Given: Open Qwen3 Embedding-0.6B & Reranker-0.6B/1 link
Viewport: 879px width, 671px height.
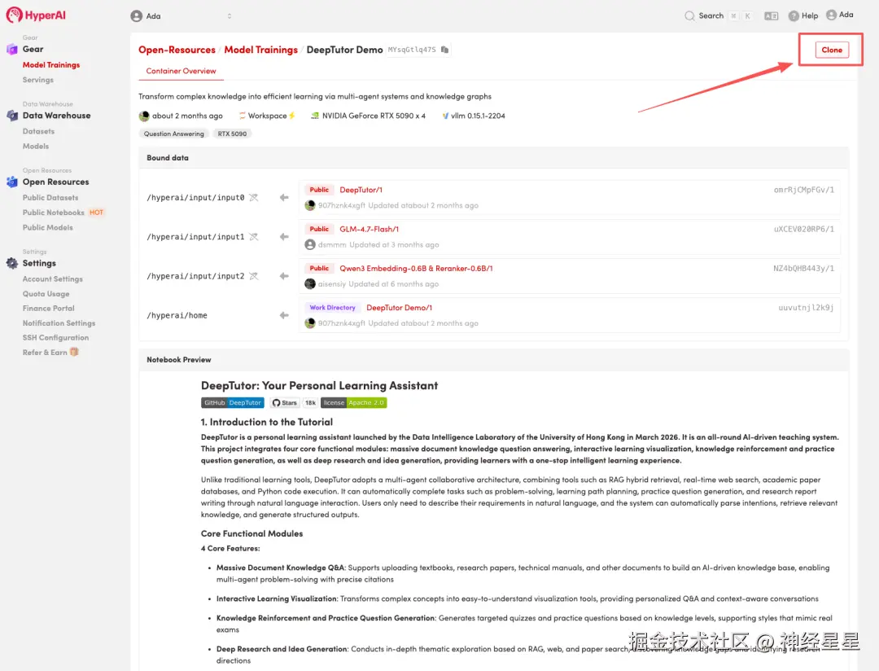Looking at the screenshot, I should [x=416, y=268].
